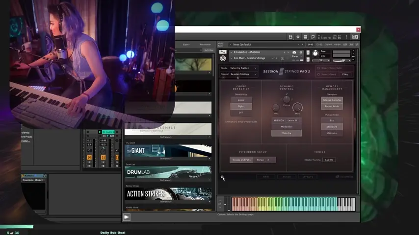
Task: Click the snapshot camera icon
Action: coord(294,52)
